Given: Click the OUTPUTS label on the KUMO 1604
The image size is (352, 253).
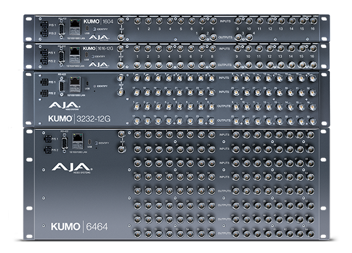Looking at the screenshot, I should click(x=225, y=37).
